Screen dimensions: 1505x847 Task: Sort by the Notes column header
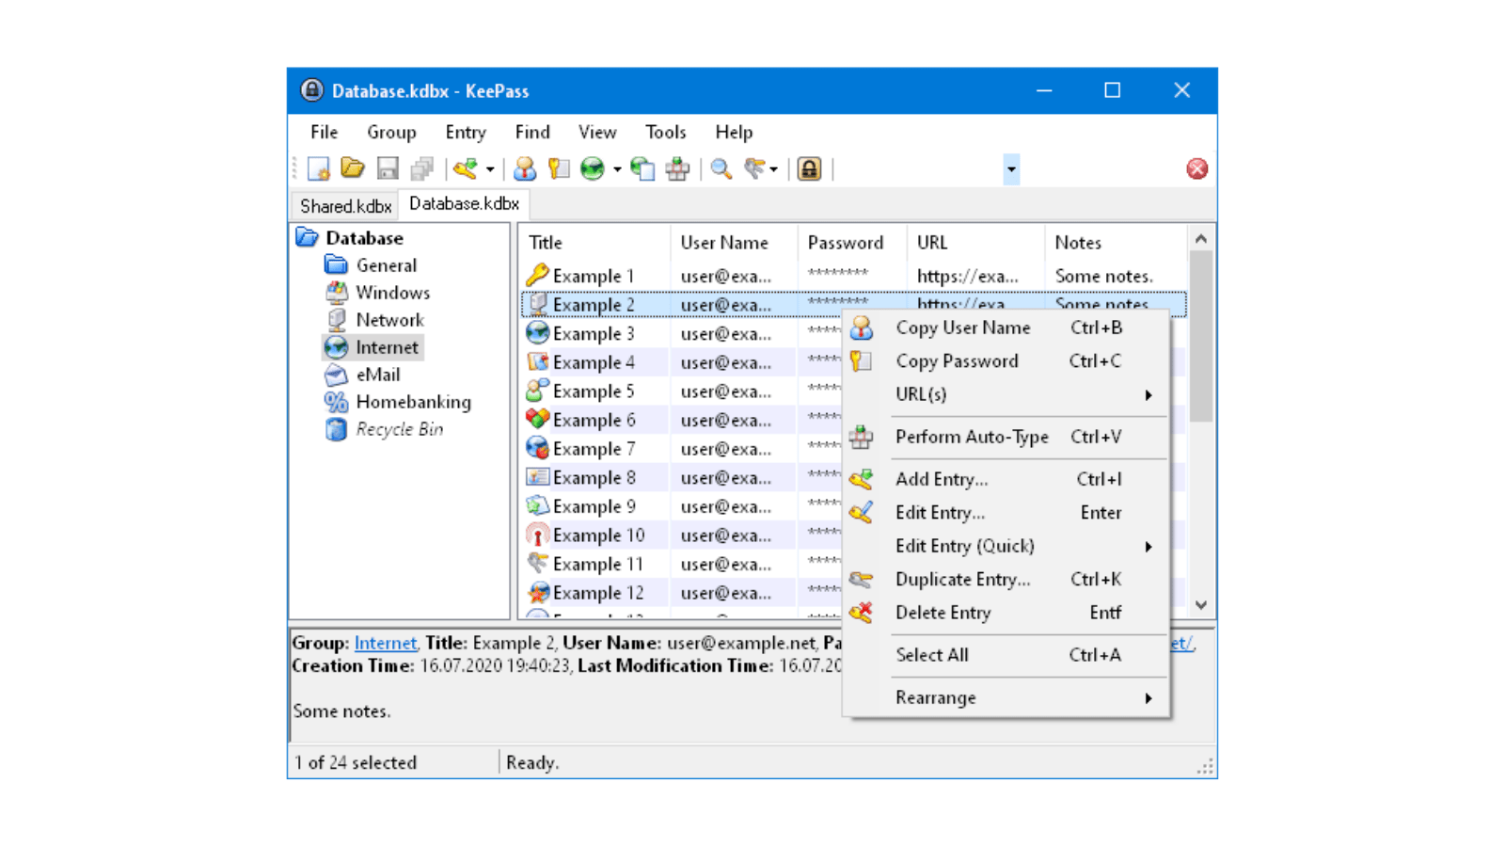coord(1116,243)
